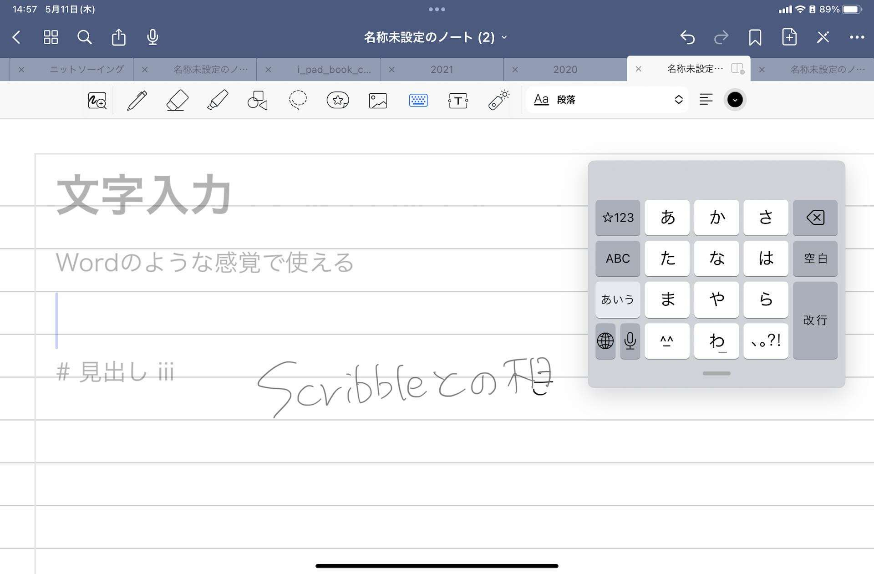
Task: Open the Shapes tool
Action: [258, 100]
